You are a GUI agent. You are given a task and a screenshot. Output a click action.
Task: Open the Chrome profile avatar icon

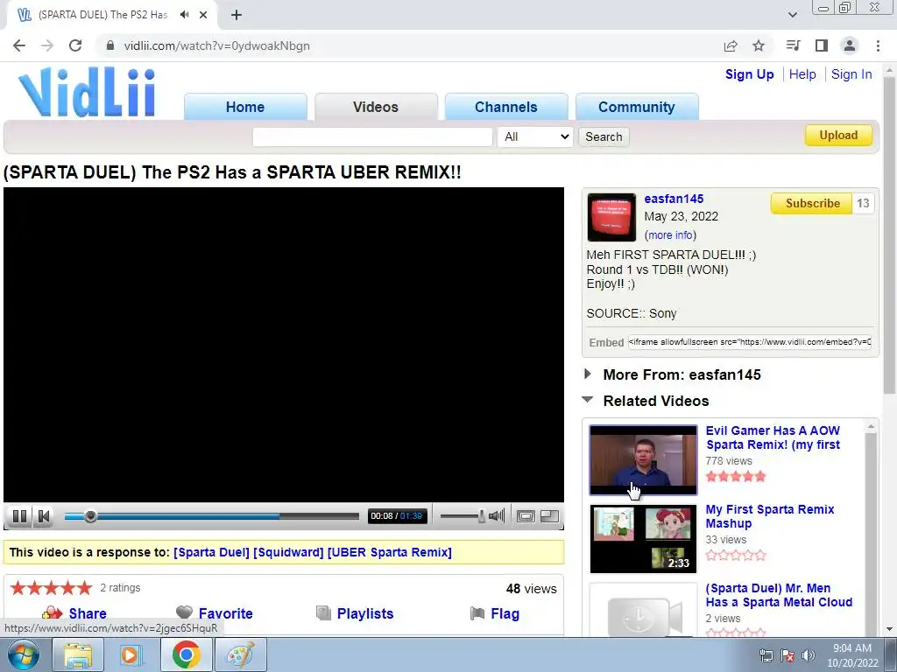click(850, 45)
